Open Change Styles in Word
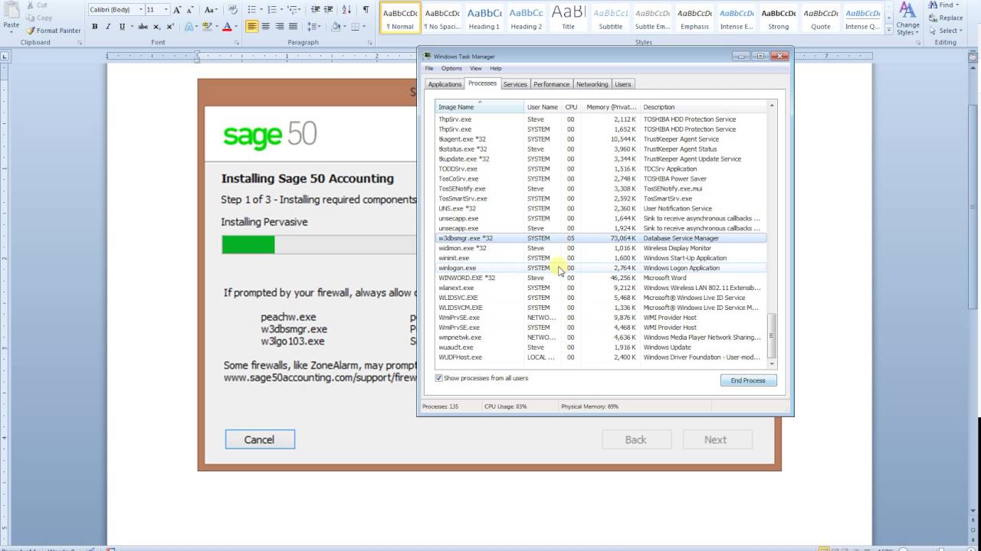This screenshot has height=551, width=981. click(x=907, y=20)
